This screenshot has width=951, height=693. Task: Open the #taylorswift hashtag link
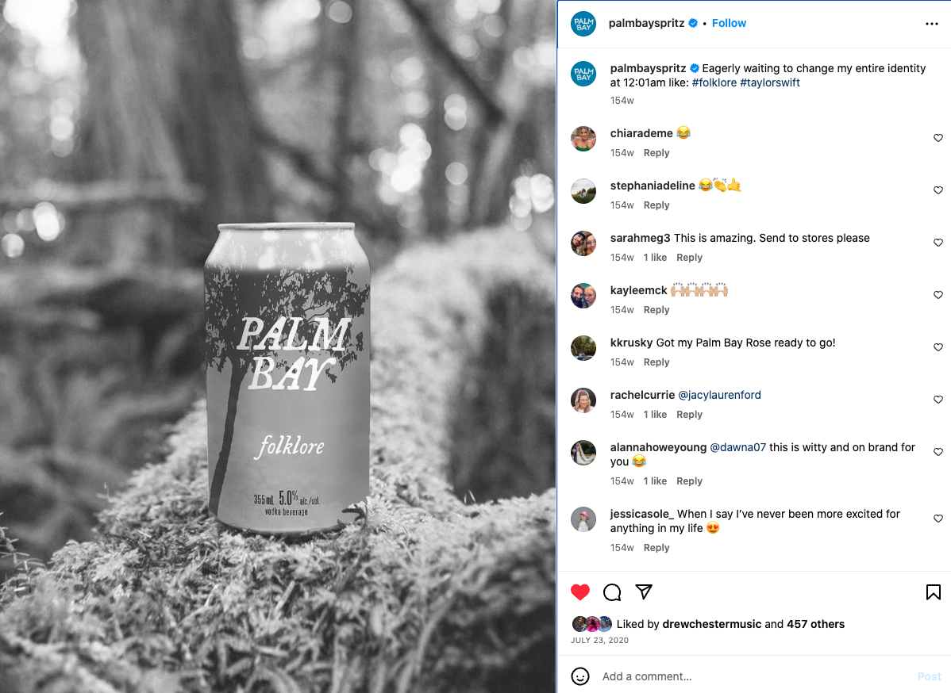pos(770,82)
